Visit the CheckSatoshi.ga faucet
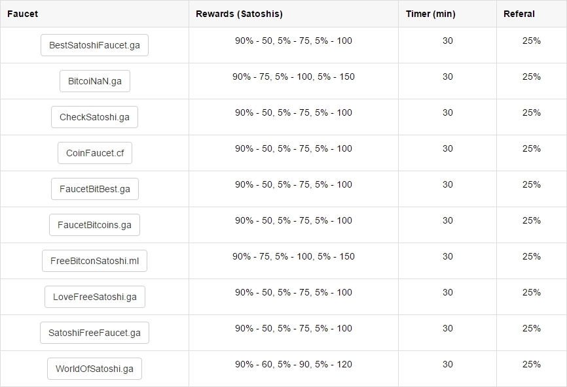The image size is (567, 387). coord(94,117)
